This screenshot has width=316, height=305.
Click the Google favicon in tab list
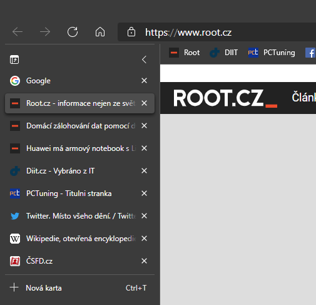(x=15, y=81)
